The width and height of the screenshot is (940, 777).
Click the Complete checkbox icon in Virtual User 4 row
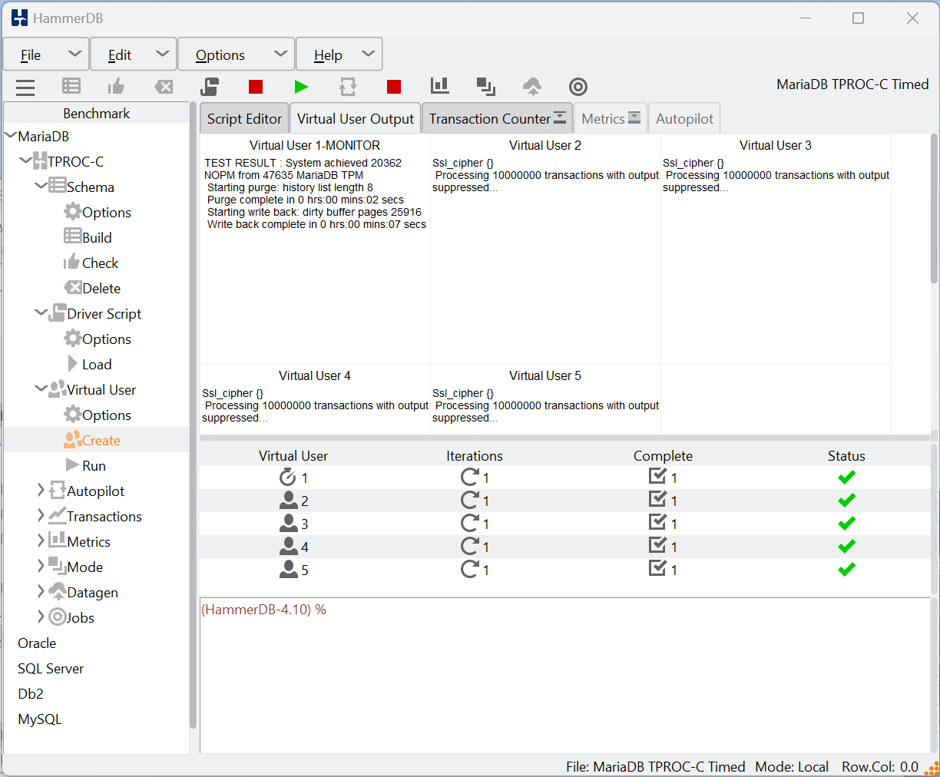pos(658,545)
